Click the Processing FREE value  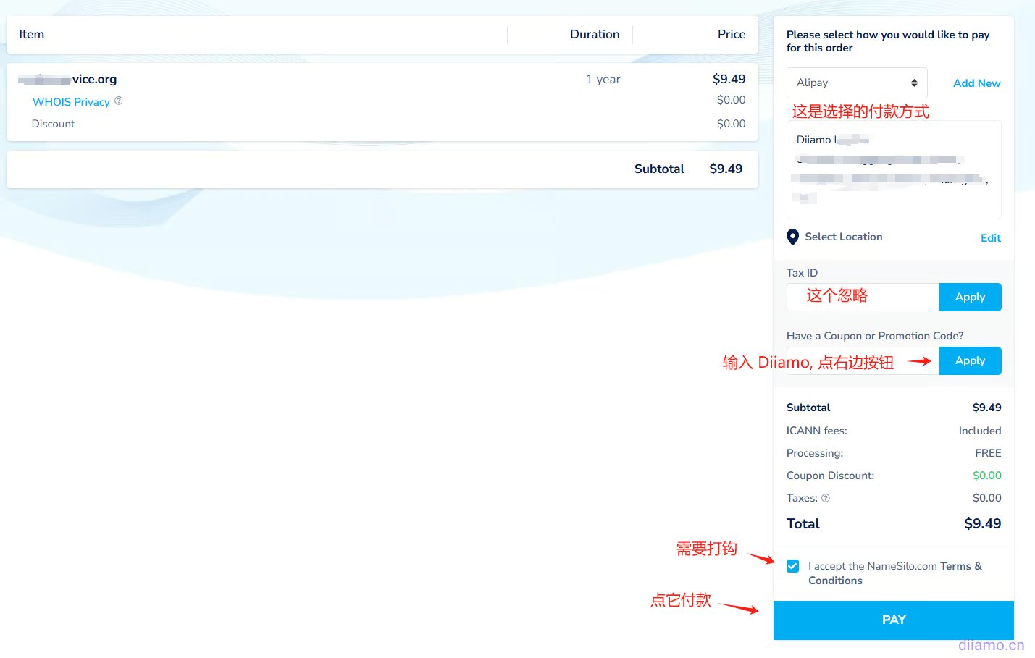[x=988, y=453]
